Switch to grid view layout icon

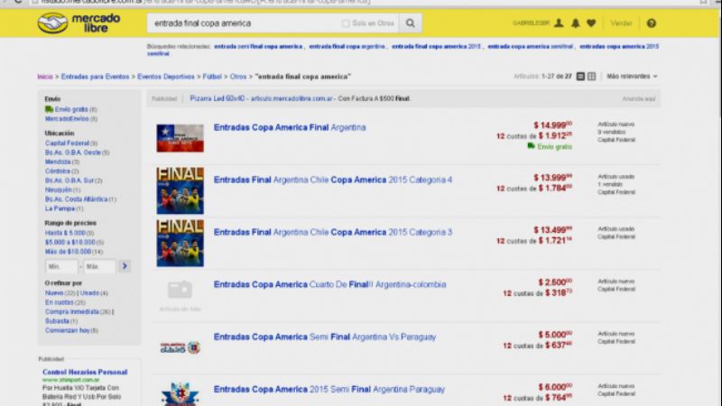pyautogui.click(x=591, y=77)
